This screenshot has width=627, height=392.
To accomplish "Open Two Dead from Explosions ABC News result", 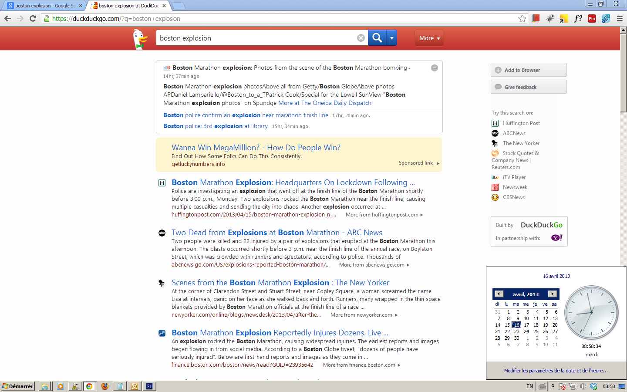I will (x=277, y=233).
